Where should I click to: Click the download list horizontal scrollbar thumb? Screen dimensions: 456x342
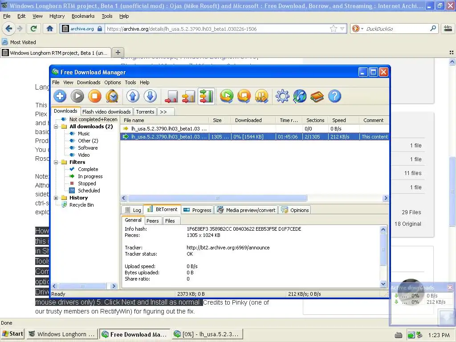tap(217, 198)
